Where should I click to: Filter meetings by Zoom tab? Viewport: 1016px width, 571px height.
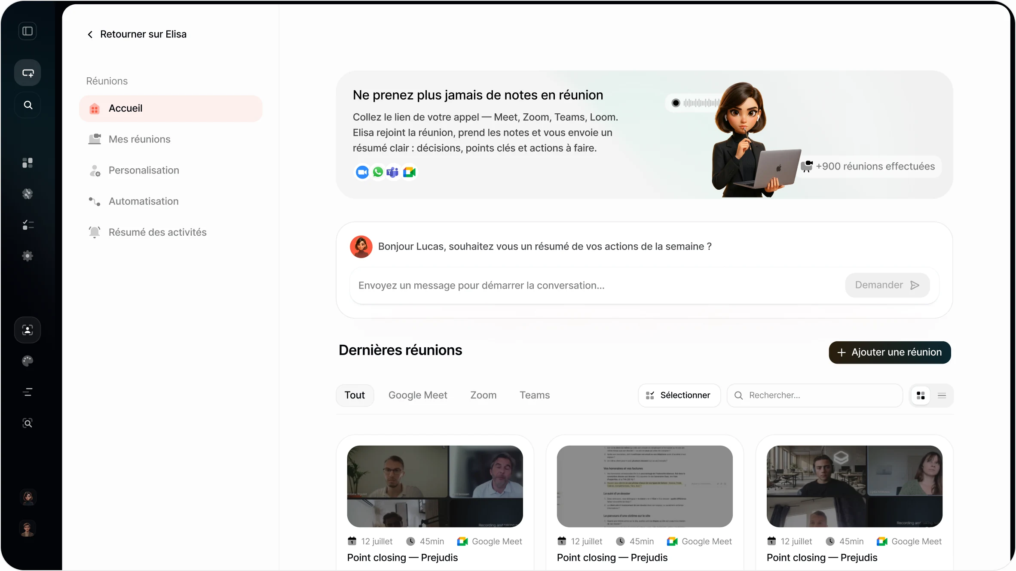pyautogui.click(x=483, y=395)
